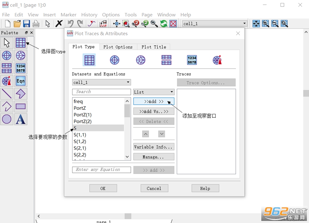The width and height of the screenshot is (309, 223).
Task: Click the horizontal scrollbar thumb at page bottom
Action: [128, 216]
